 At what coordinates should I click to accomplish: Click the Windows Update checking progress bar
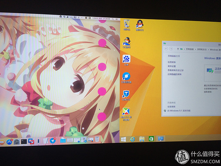click(x=218, y=72)
